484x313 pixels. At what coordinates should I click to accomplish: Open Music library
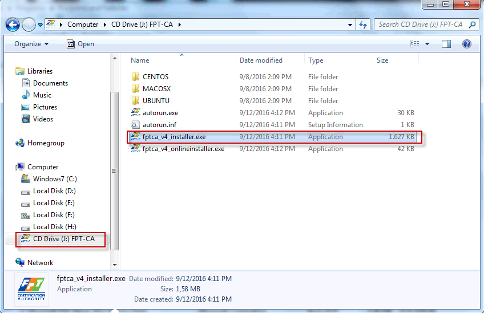(x=42, y=95)
